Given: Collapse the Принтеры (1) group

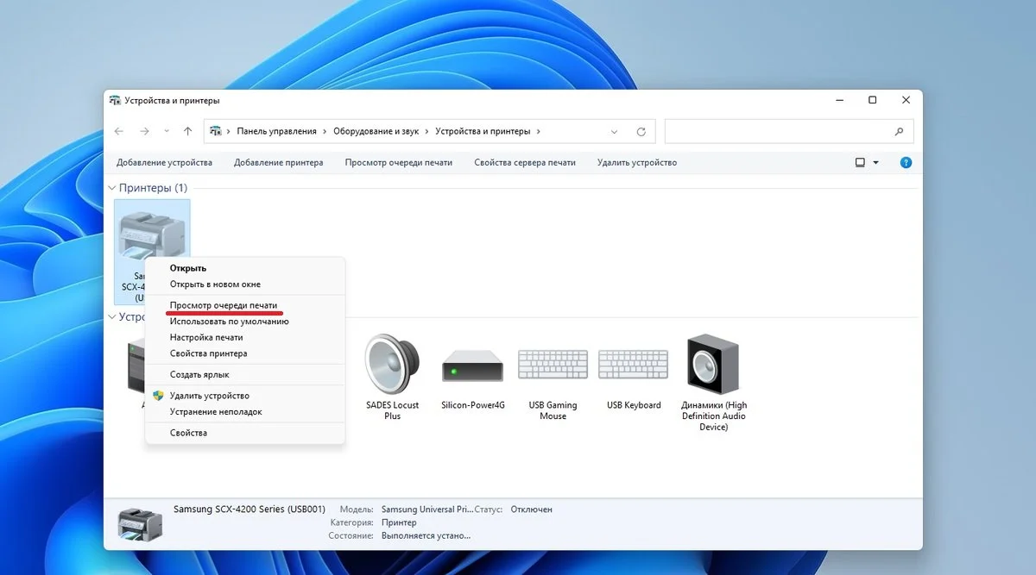Looking at the screenshot, I should 111,188.
